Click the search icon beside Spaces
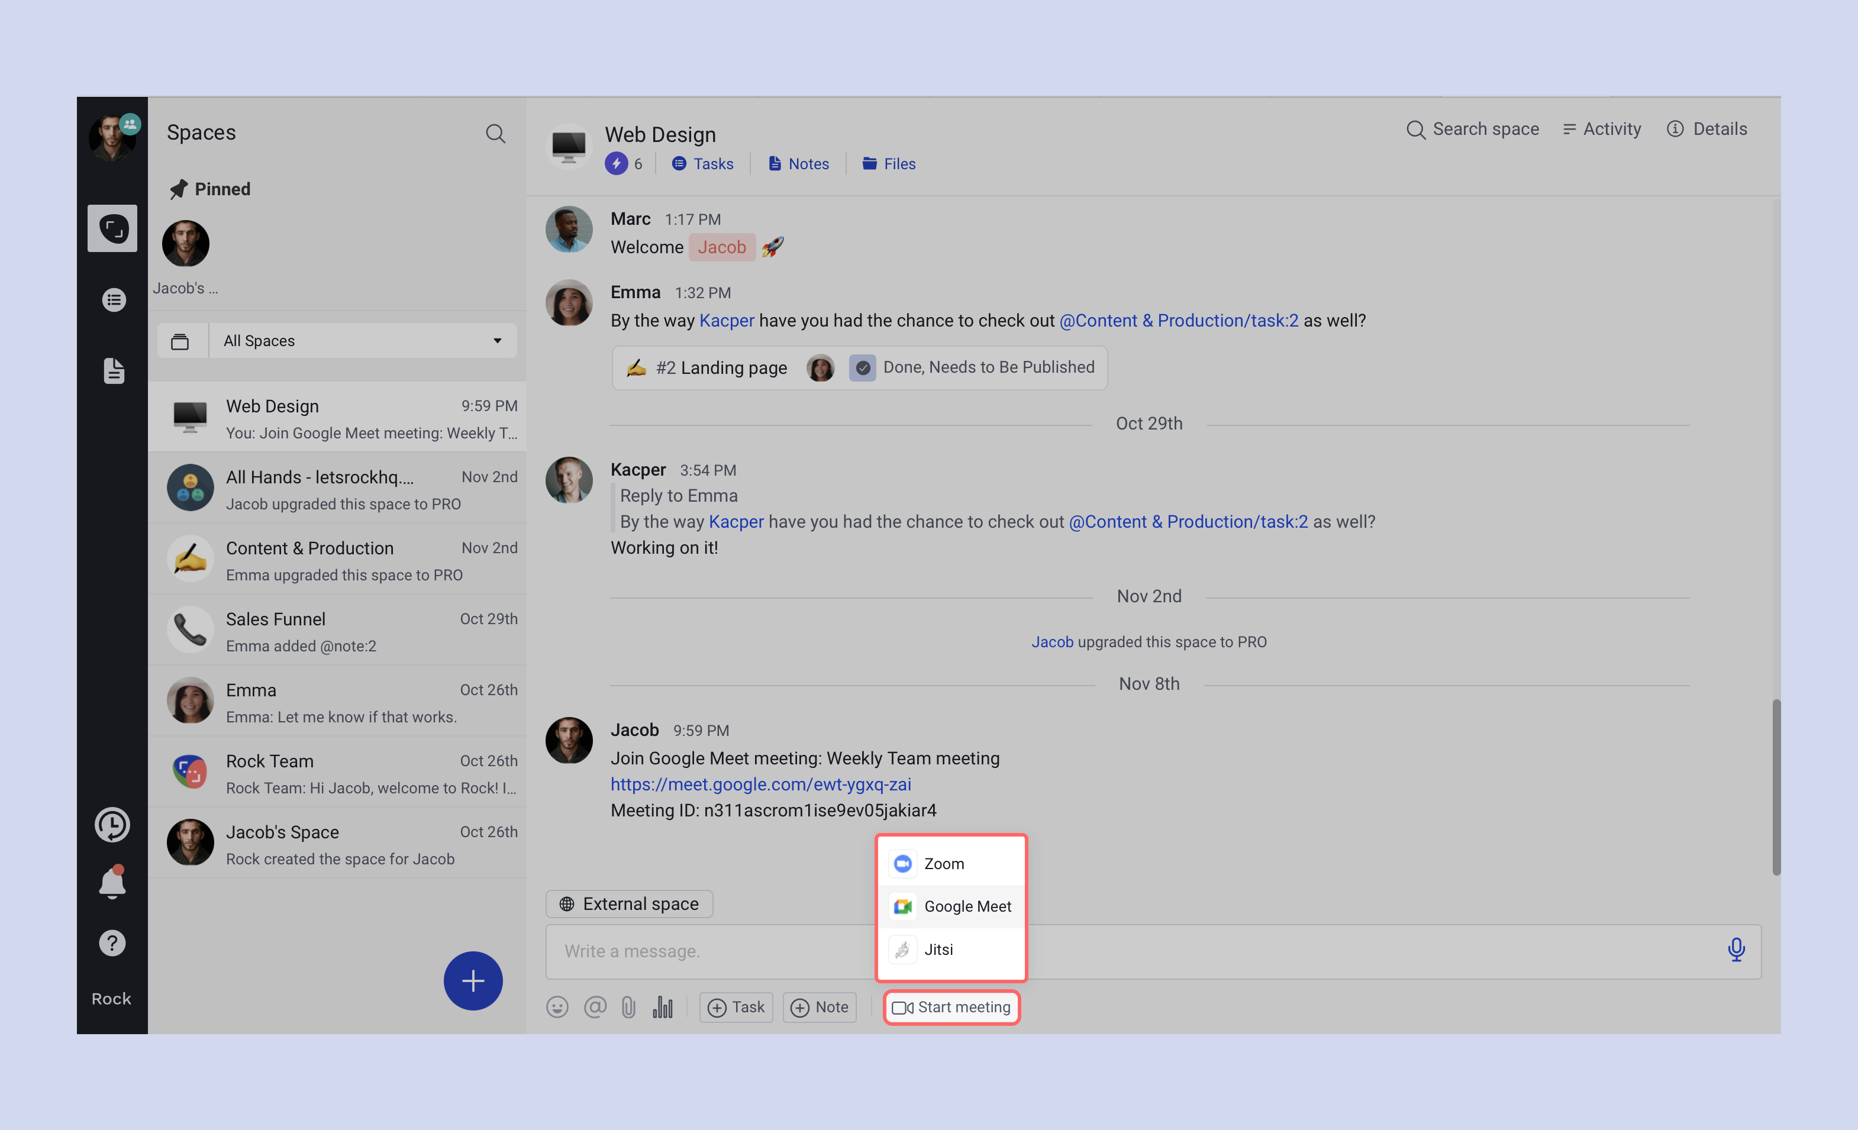The width and height of the screenshot is (1858, 1130). pyautogui.click(x=495, y=134)
